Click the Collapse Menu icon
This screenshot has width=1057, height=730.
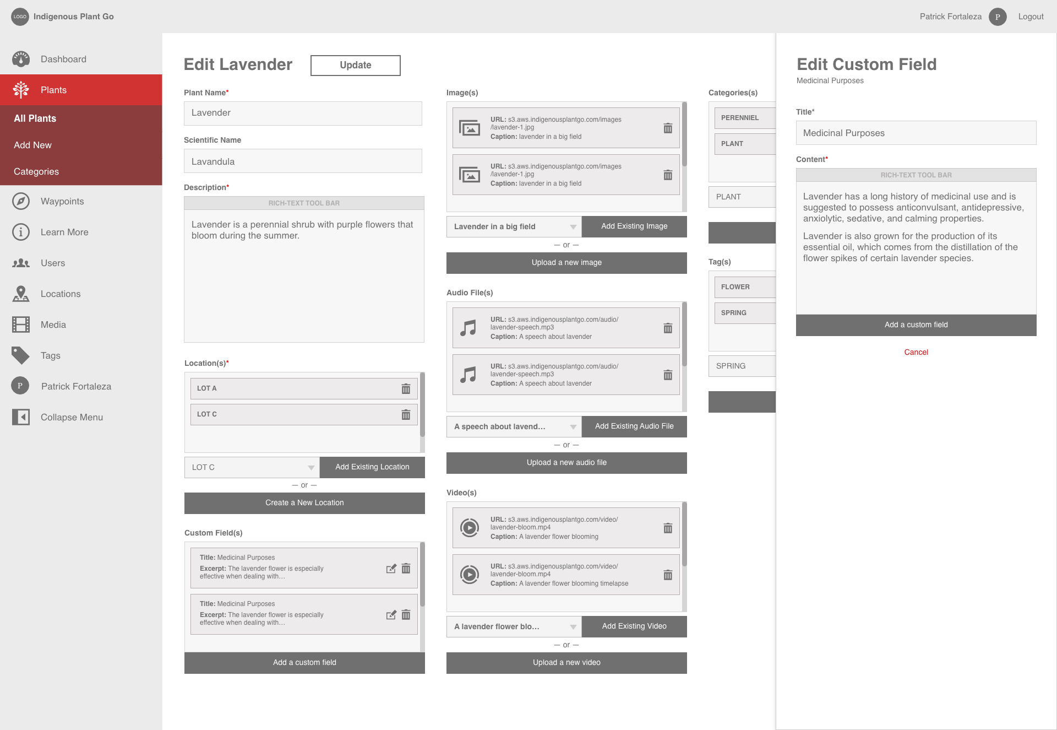pos(21,417)
